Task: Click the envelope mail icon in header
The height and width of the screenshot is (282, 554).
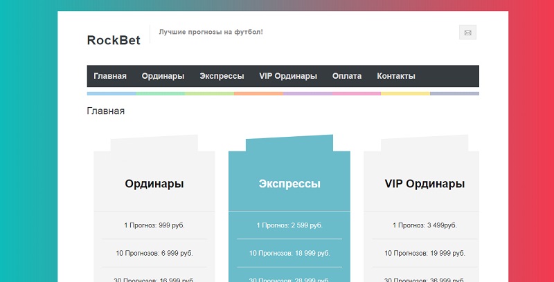Action: [467, 32]
